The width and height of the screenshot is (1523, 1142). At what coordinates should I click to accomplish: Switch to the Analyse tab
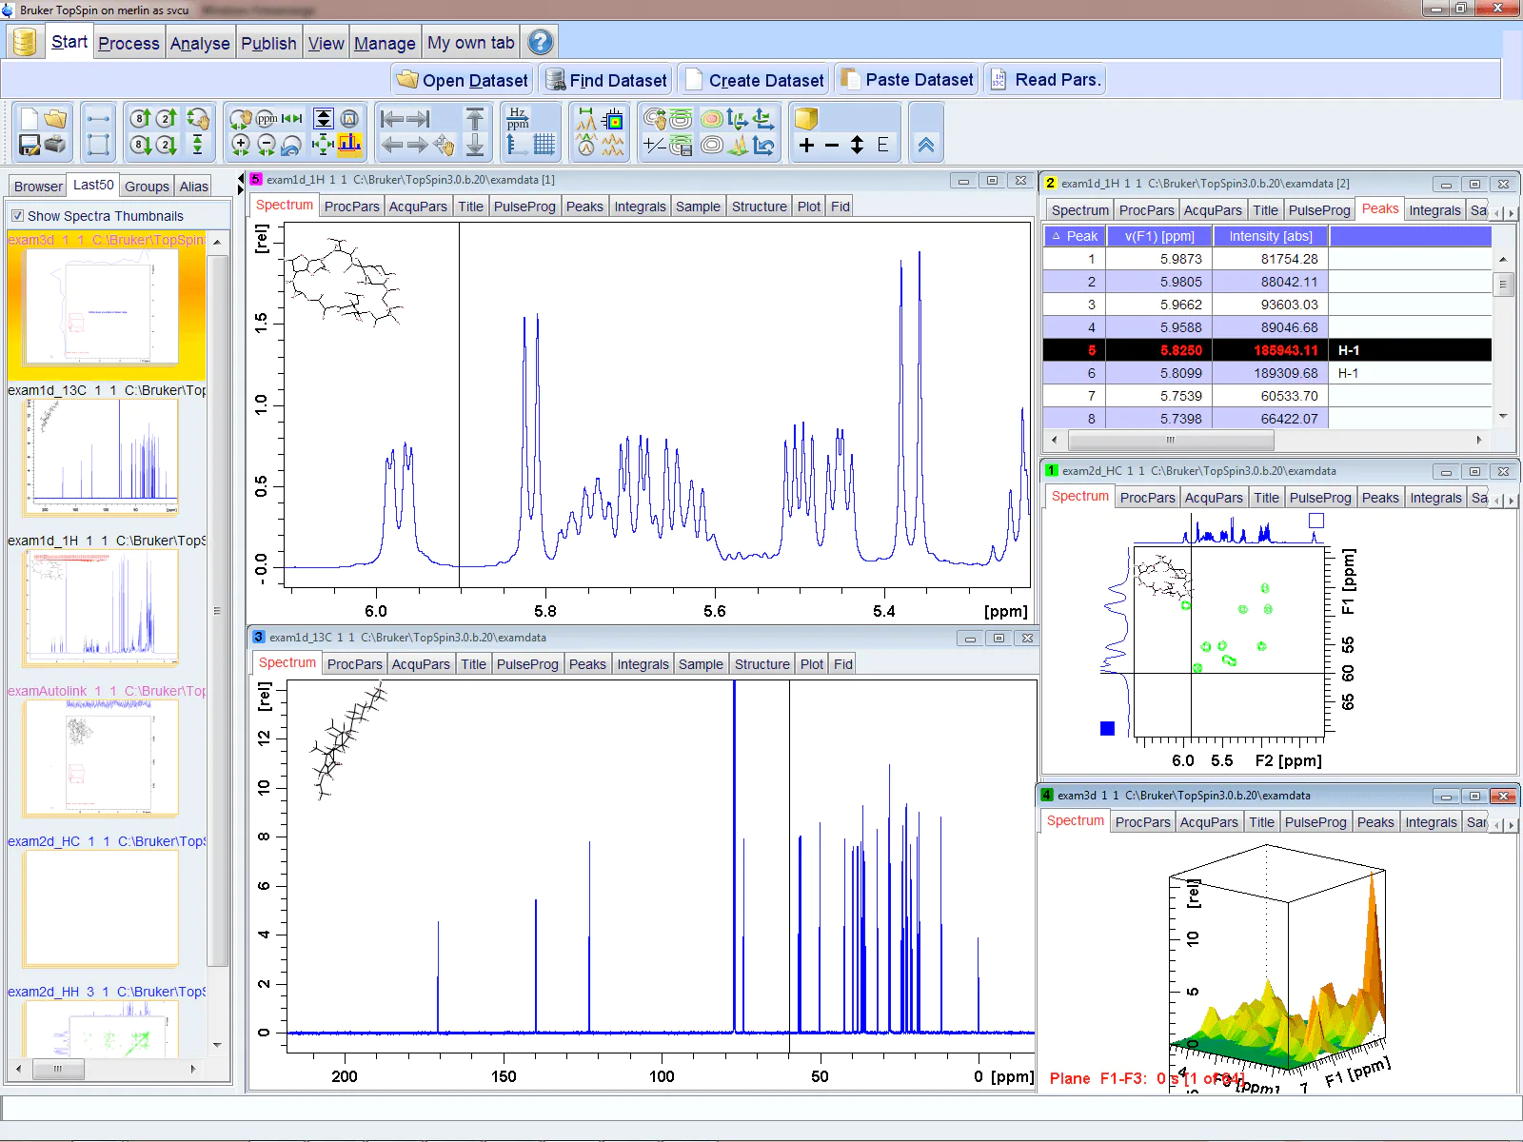(x=200, y=43)
